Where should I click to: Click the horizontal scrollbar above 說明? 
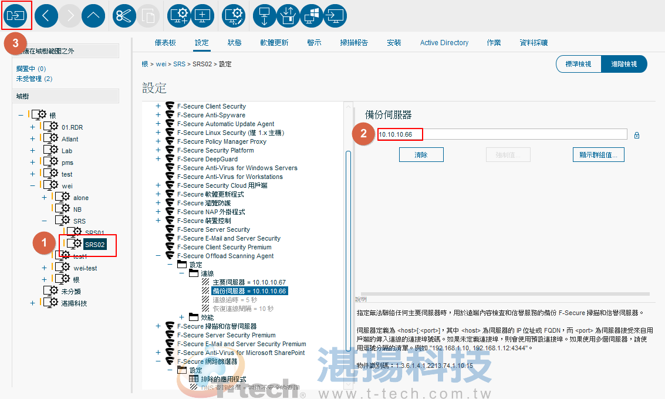coord(505,294)
